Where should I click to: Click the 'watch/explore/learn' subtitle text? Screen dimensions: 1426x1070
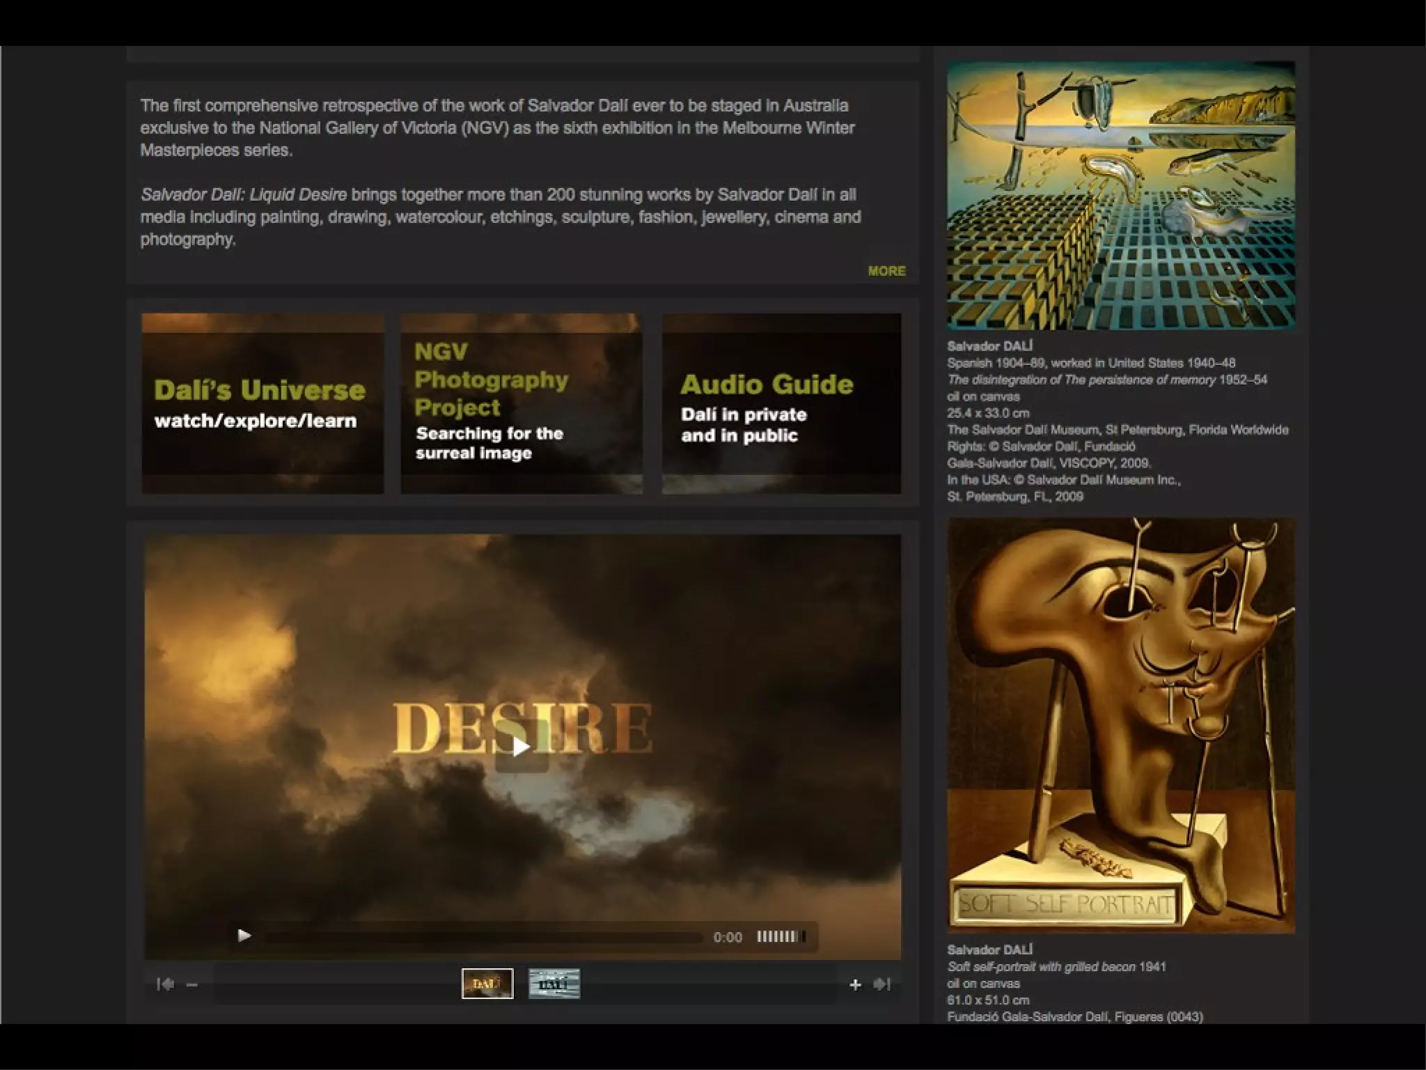(255, 421)
